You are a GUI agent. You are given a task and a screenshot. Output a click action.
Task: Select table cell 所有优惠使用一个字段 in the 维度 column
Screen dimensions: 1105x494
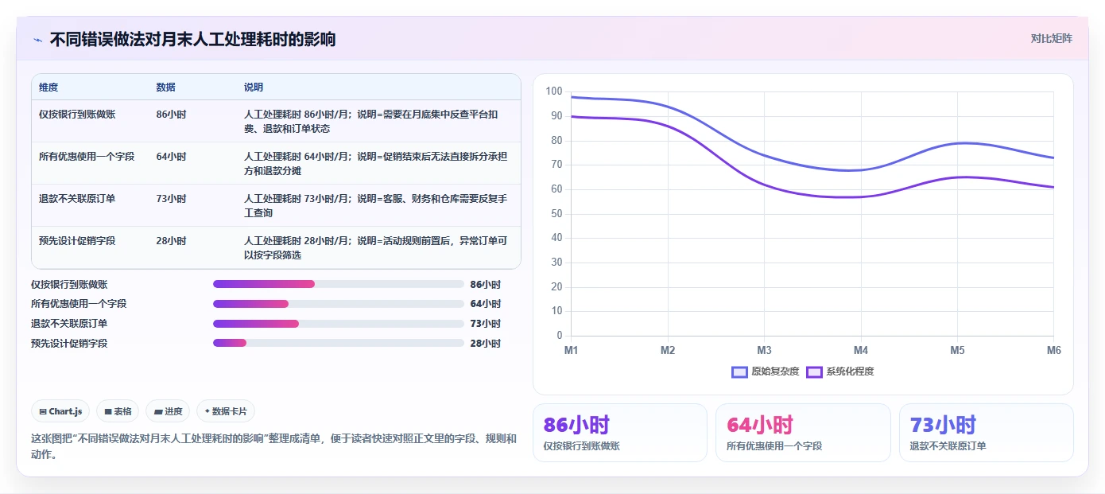87,157
